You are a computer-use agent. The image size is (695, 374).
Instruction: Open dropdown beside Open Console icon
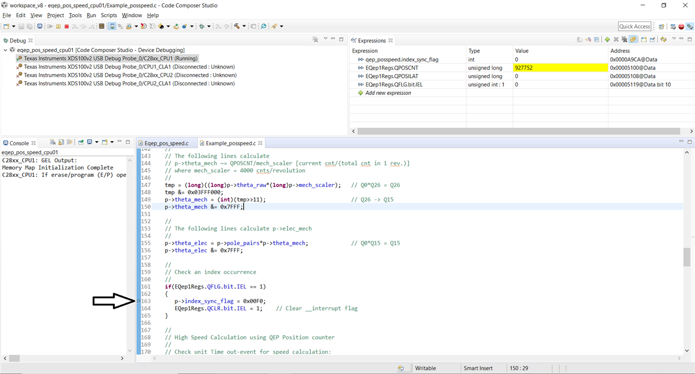(112, 142)
